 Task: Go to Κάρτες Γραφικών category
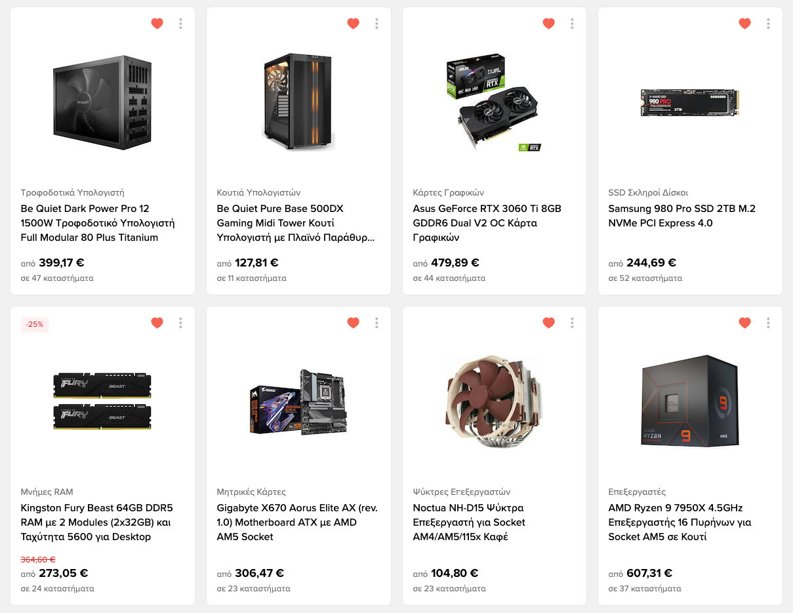click(448, 192)
